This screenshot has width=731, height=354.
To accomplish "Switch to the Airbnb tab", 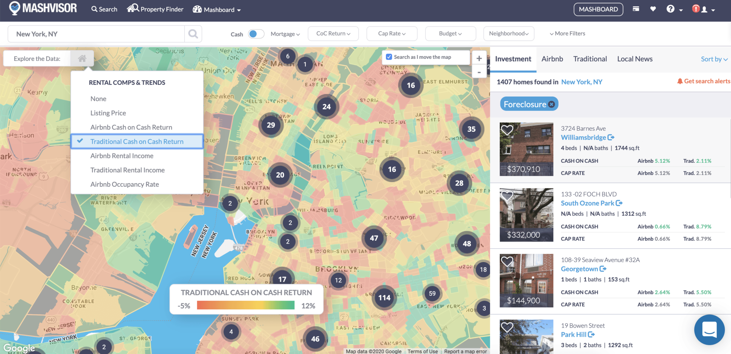I will (x=552, y=59).
